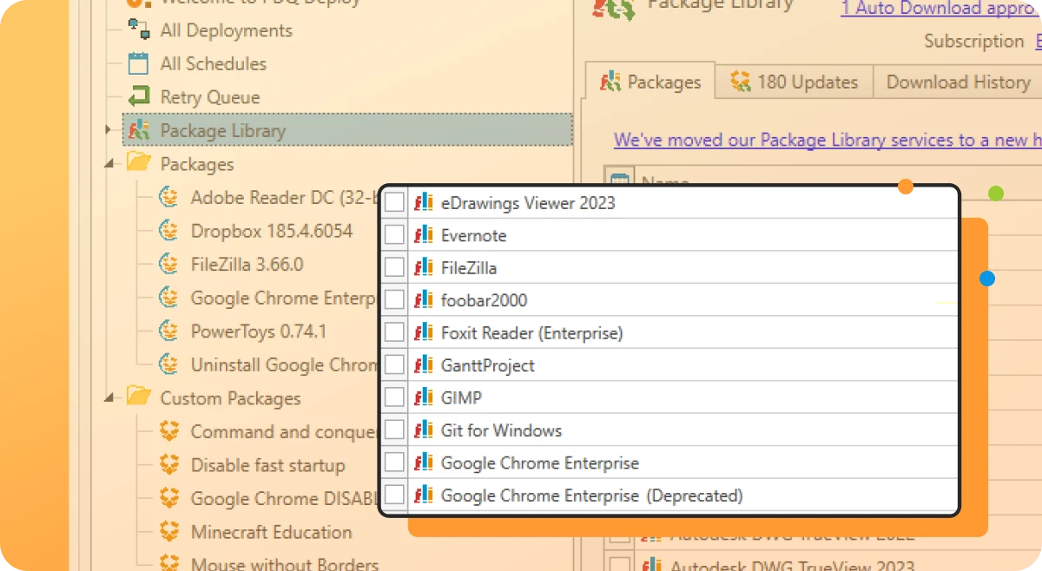Click the Custom Packages folder icon
Viewport: 1042px width, 571px height.
click(x=138, y=397)
